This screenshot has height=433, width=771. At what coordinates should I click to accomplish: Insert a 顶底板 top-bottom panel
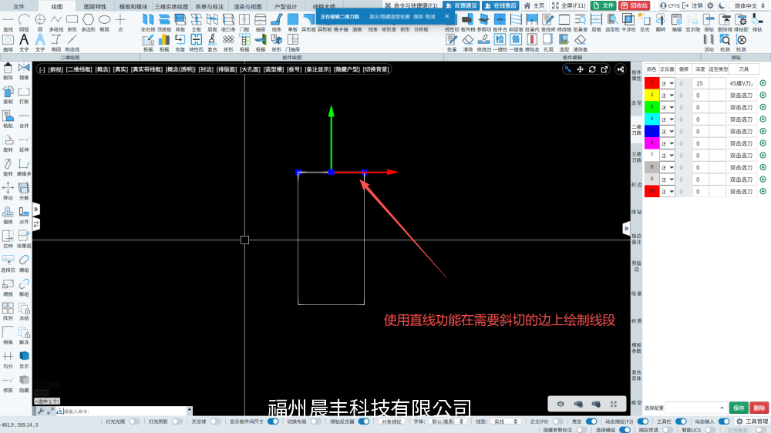tap(163, 22)
